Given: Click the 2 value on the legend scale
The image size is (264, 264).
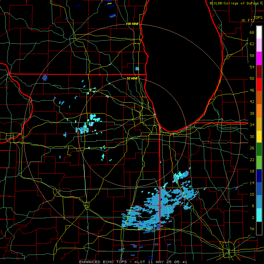Looking at the screenshot, I should (x=253, y=218).
